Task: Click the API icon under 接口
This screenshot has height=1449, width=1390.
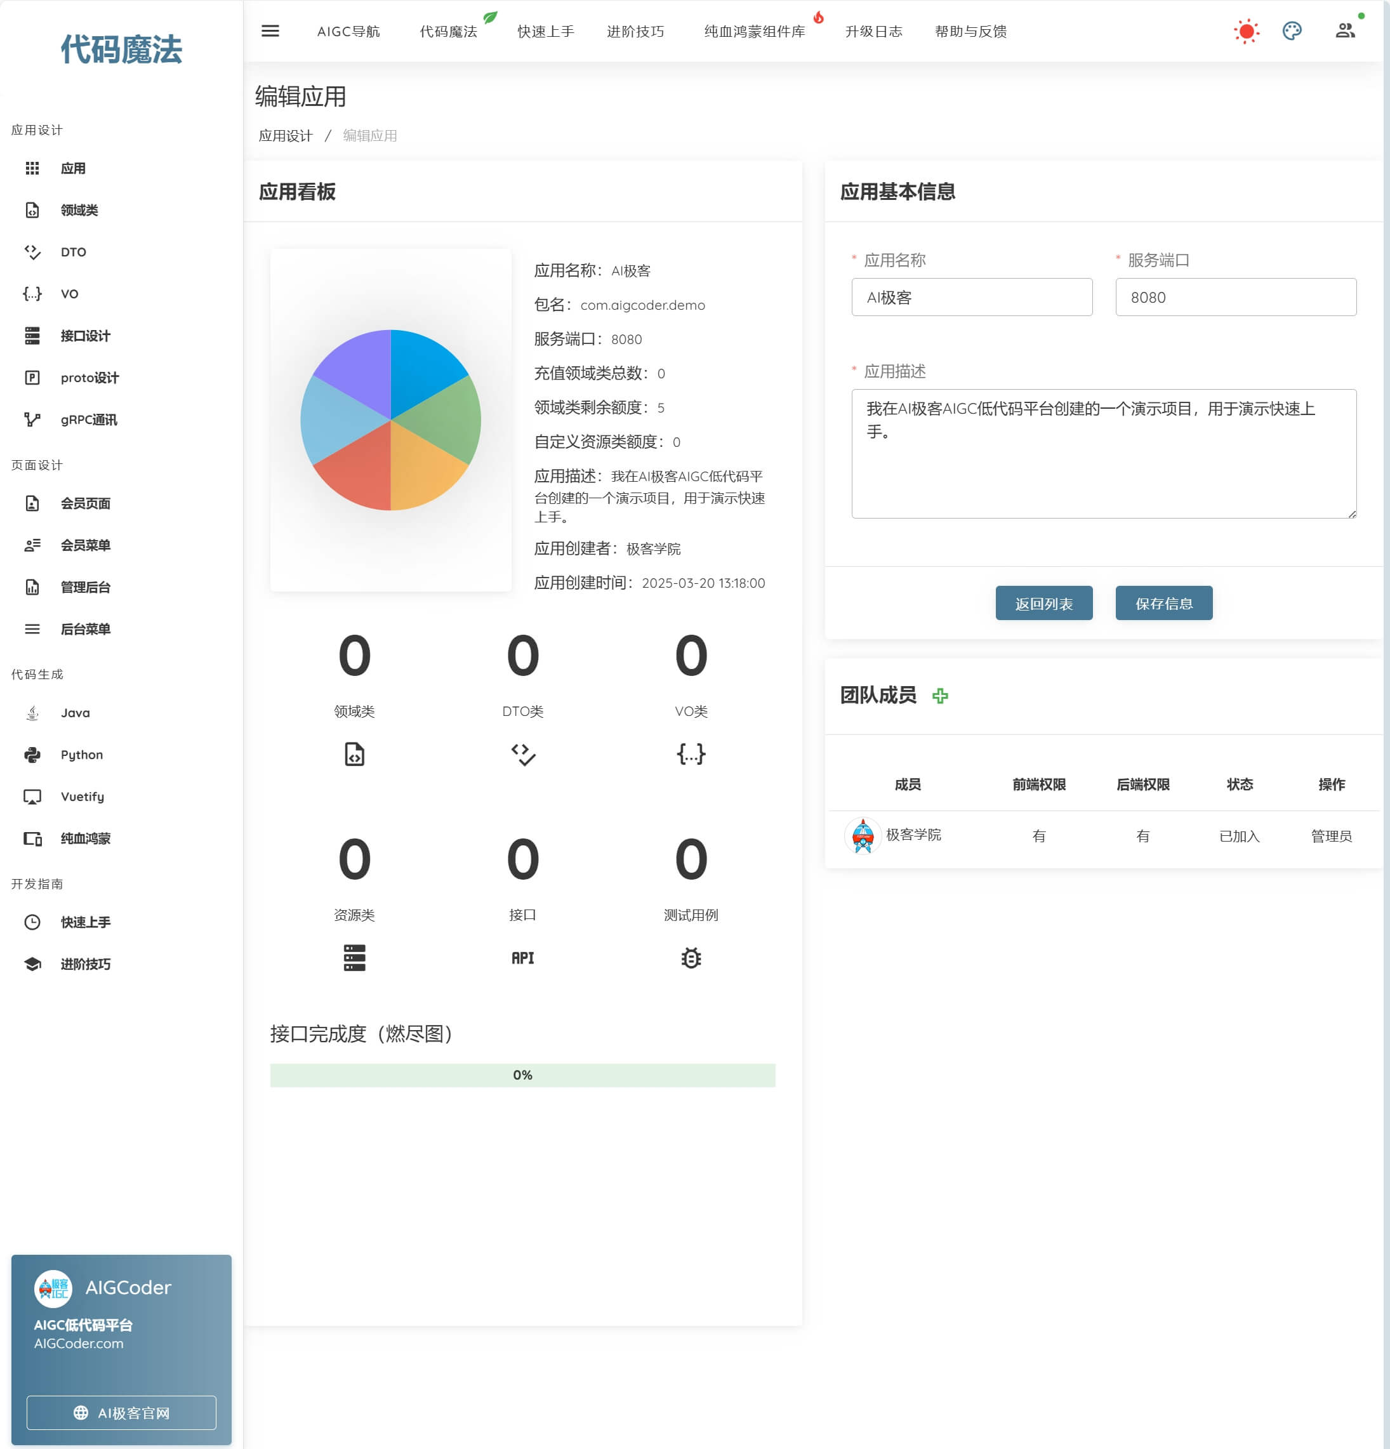Action: pyautogui.click(x=522, y=958)
